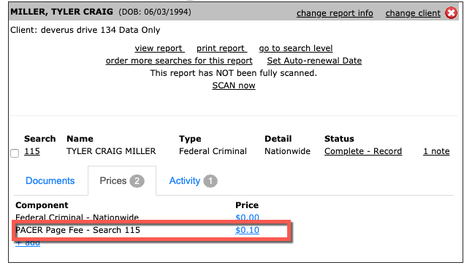This screenshot has height=268, width=464.
Task: Select the print report link
Action: (221, 48)
